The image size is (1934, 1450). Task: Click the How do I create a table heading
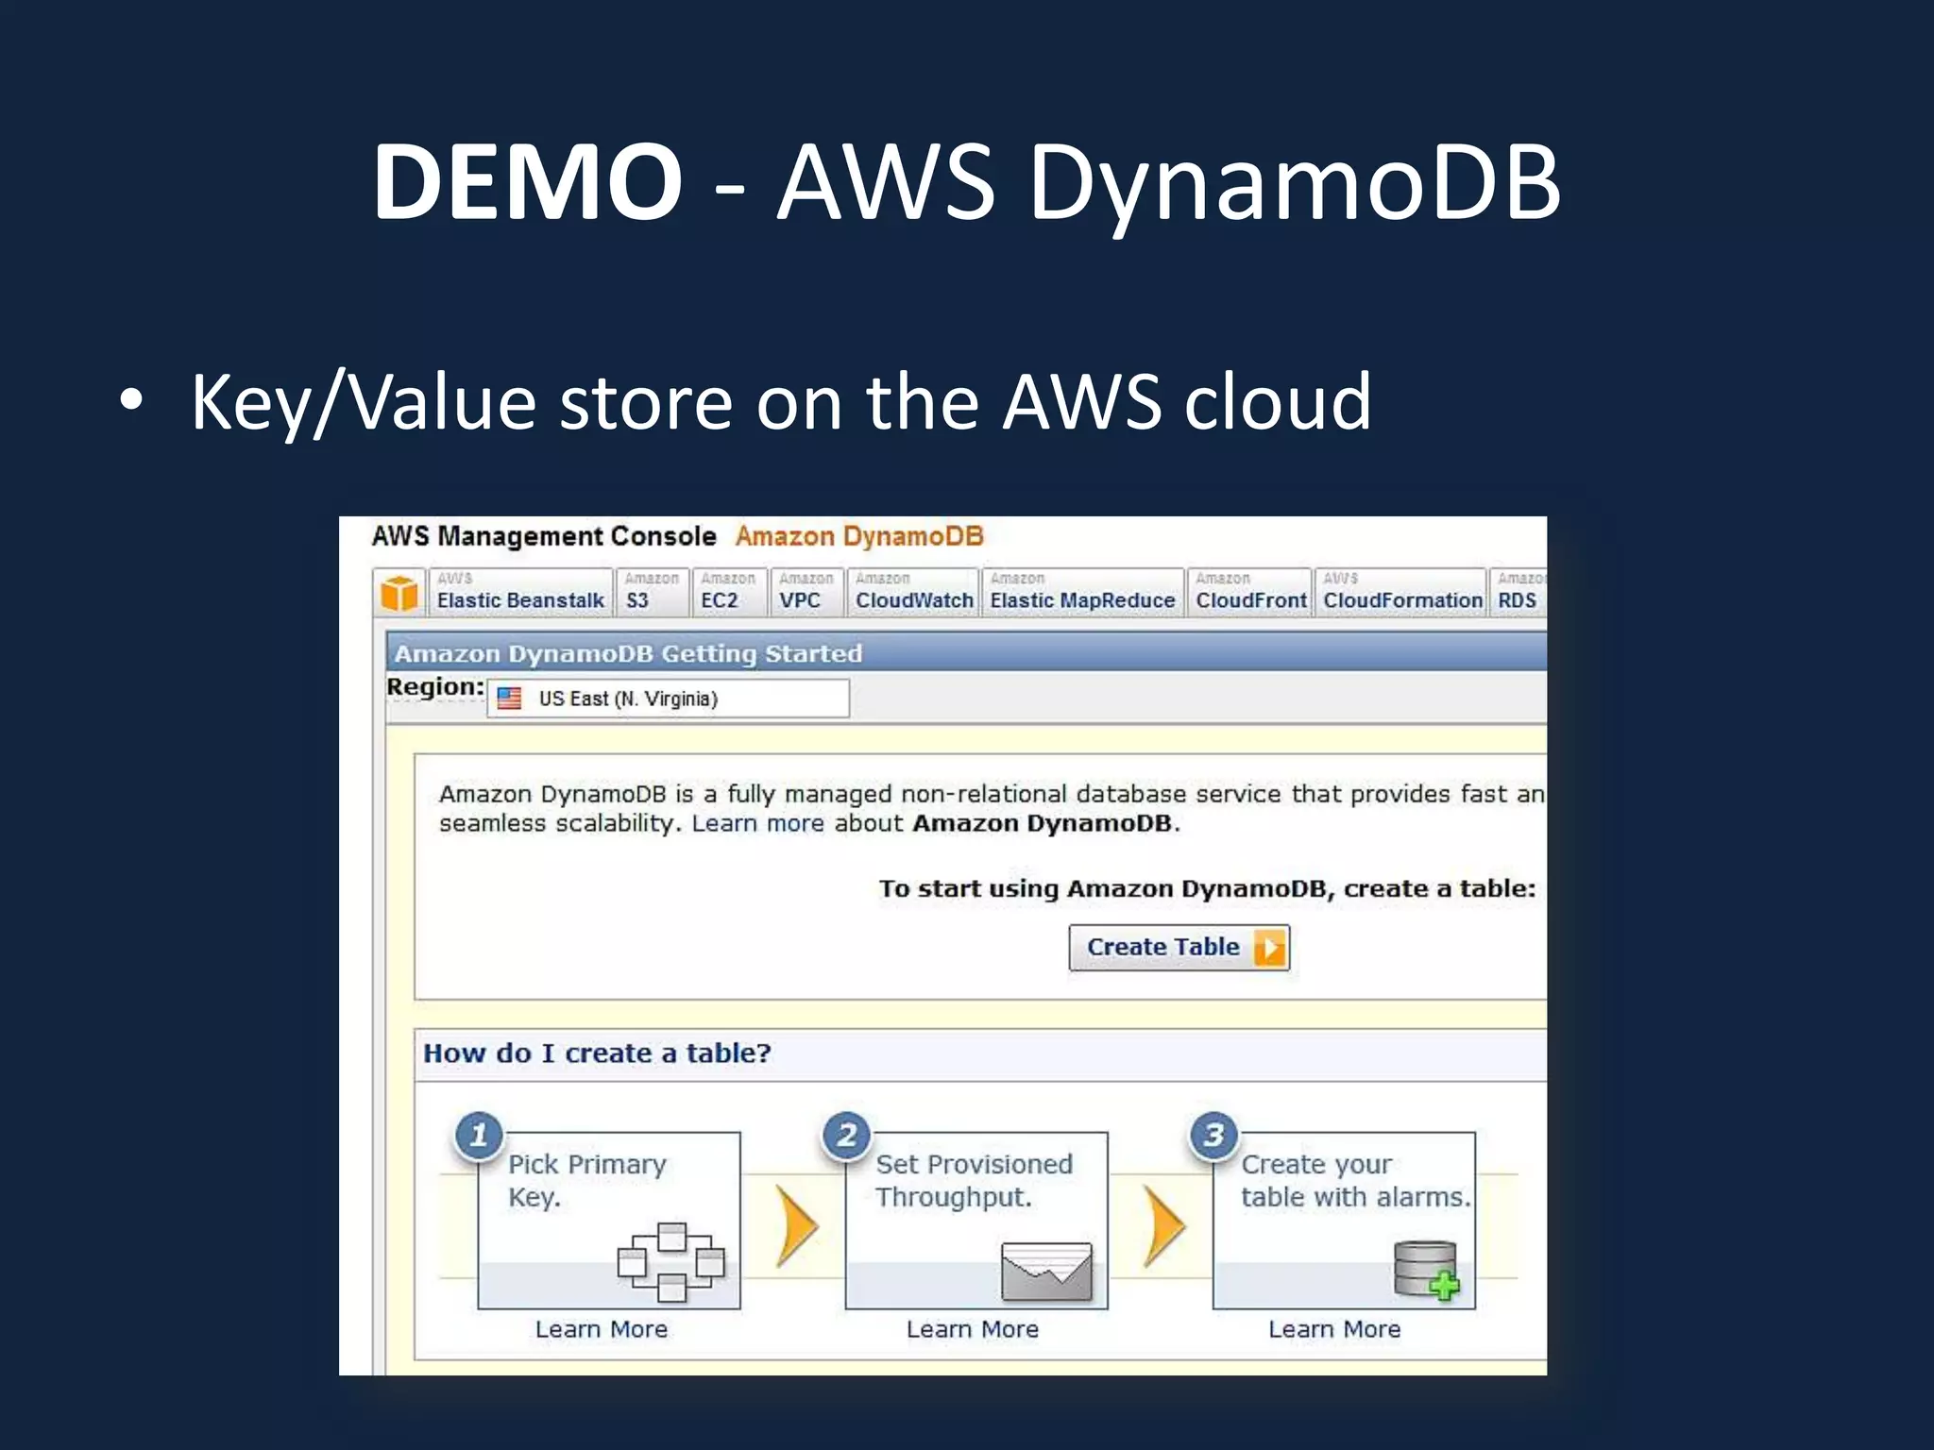[597, 1054]
